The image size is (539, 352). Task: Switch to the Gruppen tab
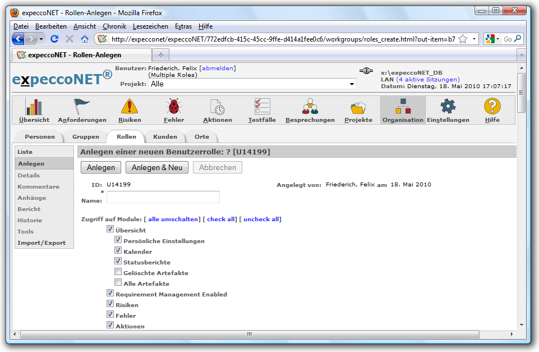[86, 136]
